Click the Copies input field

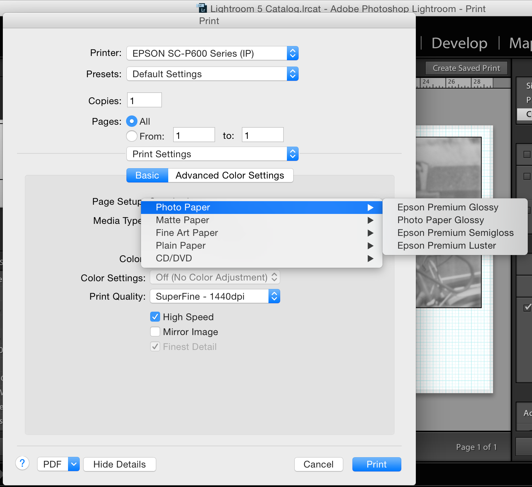(145, 100)
